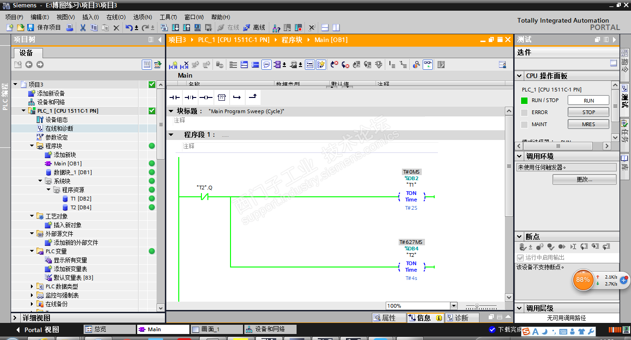
Task: Split editor space vertically
Action: click(x=336, y=28)
